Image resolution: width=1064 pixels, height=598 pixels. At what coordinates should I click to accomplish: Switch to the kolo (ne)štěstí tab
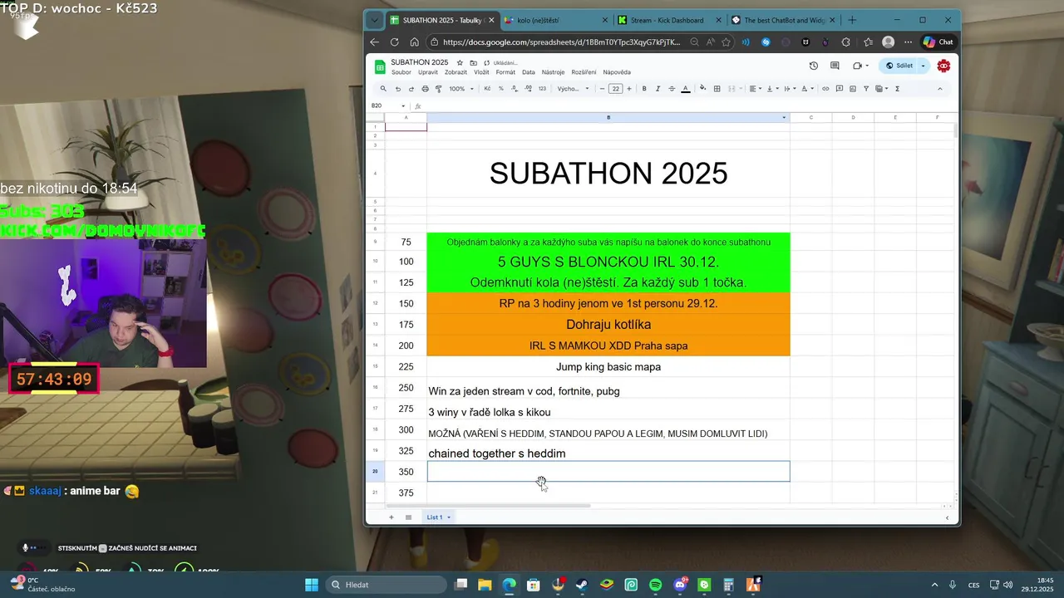tap(557, 20)
